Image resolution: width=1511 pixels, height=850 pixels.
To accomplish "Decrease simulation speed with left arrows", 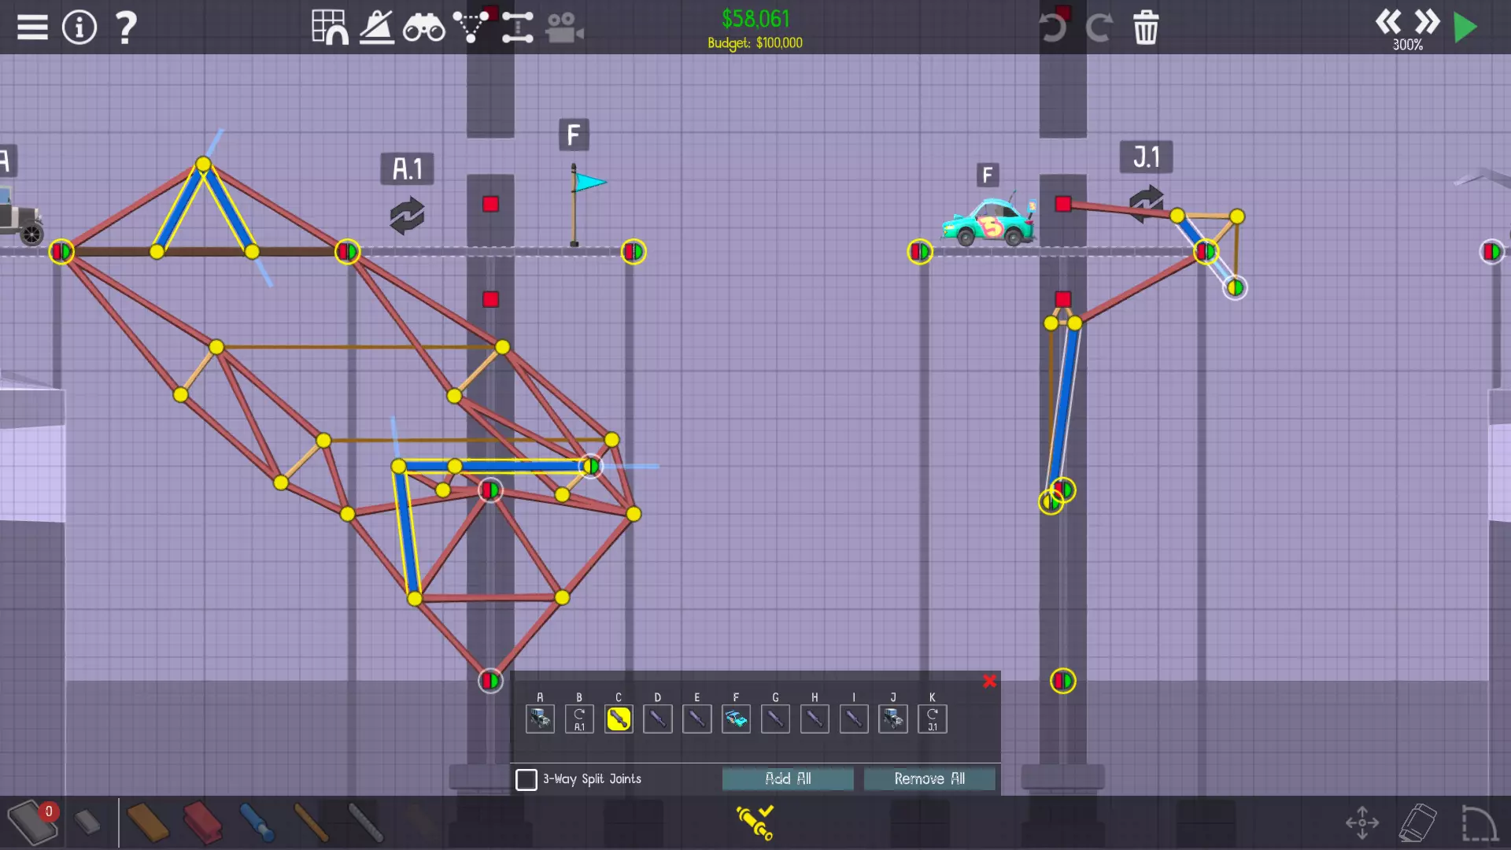I will tap(1387, 21).
